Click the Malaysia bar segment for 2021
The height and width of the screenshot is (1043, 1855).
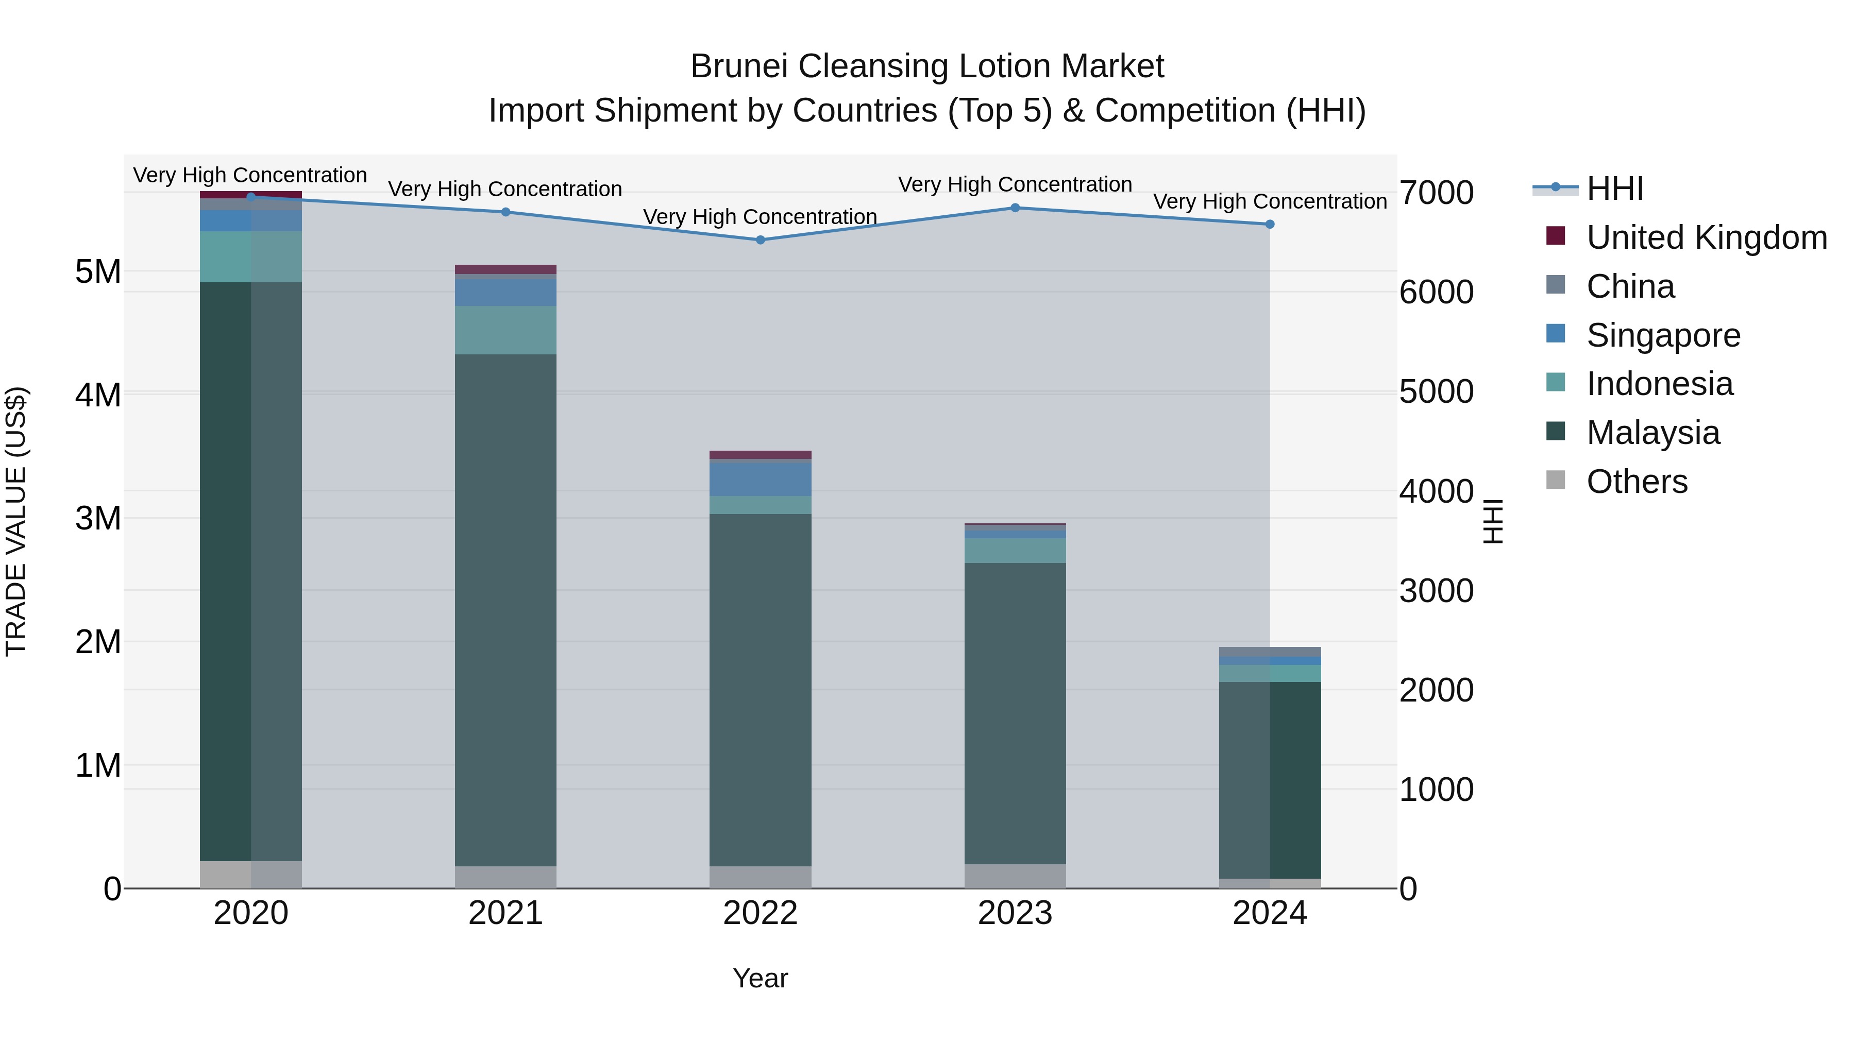505,610
